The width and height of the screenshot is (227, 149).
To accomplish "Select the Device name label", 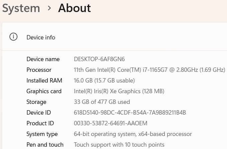I will (43, 59).
